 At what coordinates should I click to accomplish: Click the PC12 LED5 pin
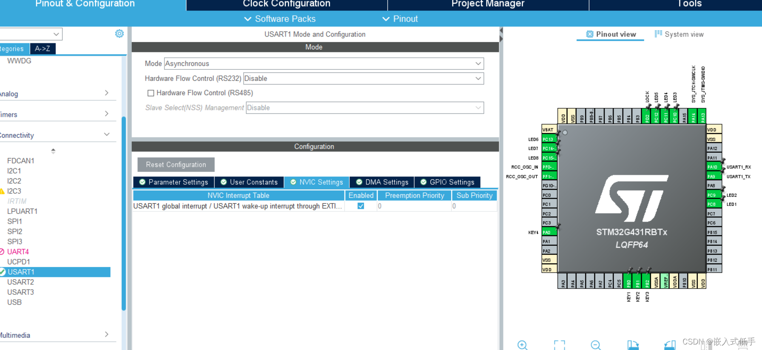pos(657,116)
